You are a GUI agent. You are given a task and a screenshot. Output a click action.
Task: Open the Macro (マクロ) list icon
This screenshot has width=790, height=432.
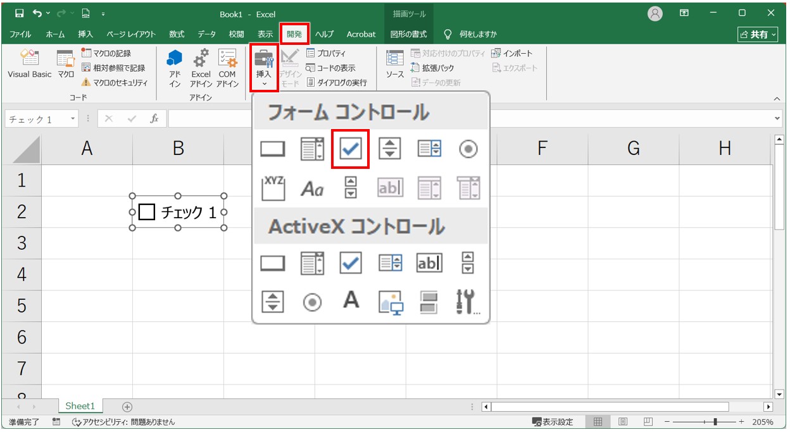coord(66,65)
